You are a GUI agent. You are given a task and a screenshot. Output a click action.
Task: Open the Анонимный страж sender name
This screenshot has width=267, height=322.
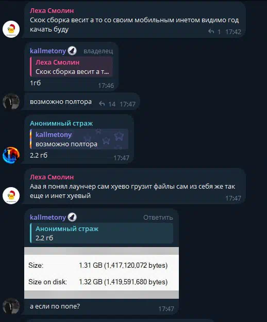[x=61, y=123]
